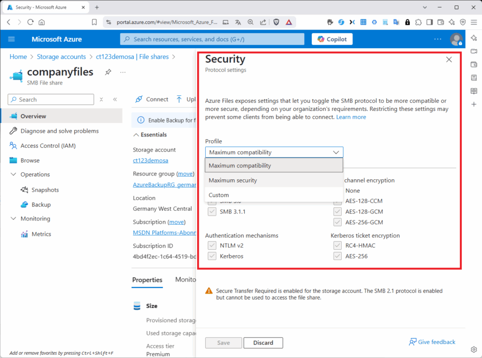Screen dimensions: 482x358
Task: Toggle the AES-128-GCM checkbox
Action: (x=337, y=211)
